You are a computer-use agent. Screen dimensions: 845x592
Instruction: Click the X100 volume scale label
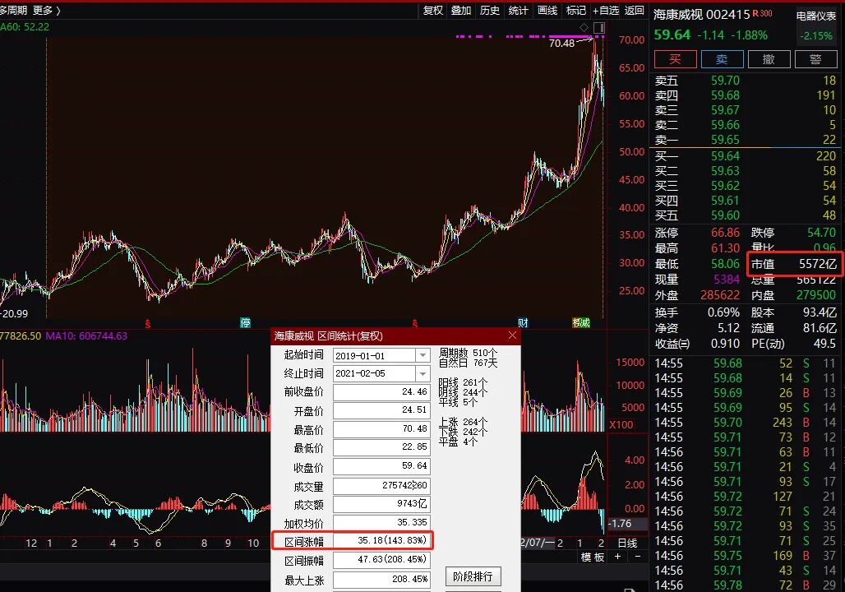pyautogui.click(x=621, y=425)
